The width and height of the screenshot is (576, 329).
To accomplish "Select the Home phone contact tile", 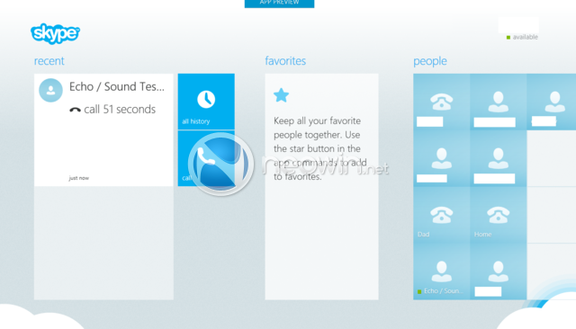I will click(x=498, y=215).
